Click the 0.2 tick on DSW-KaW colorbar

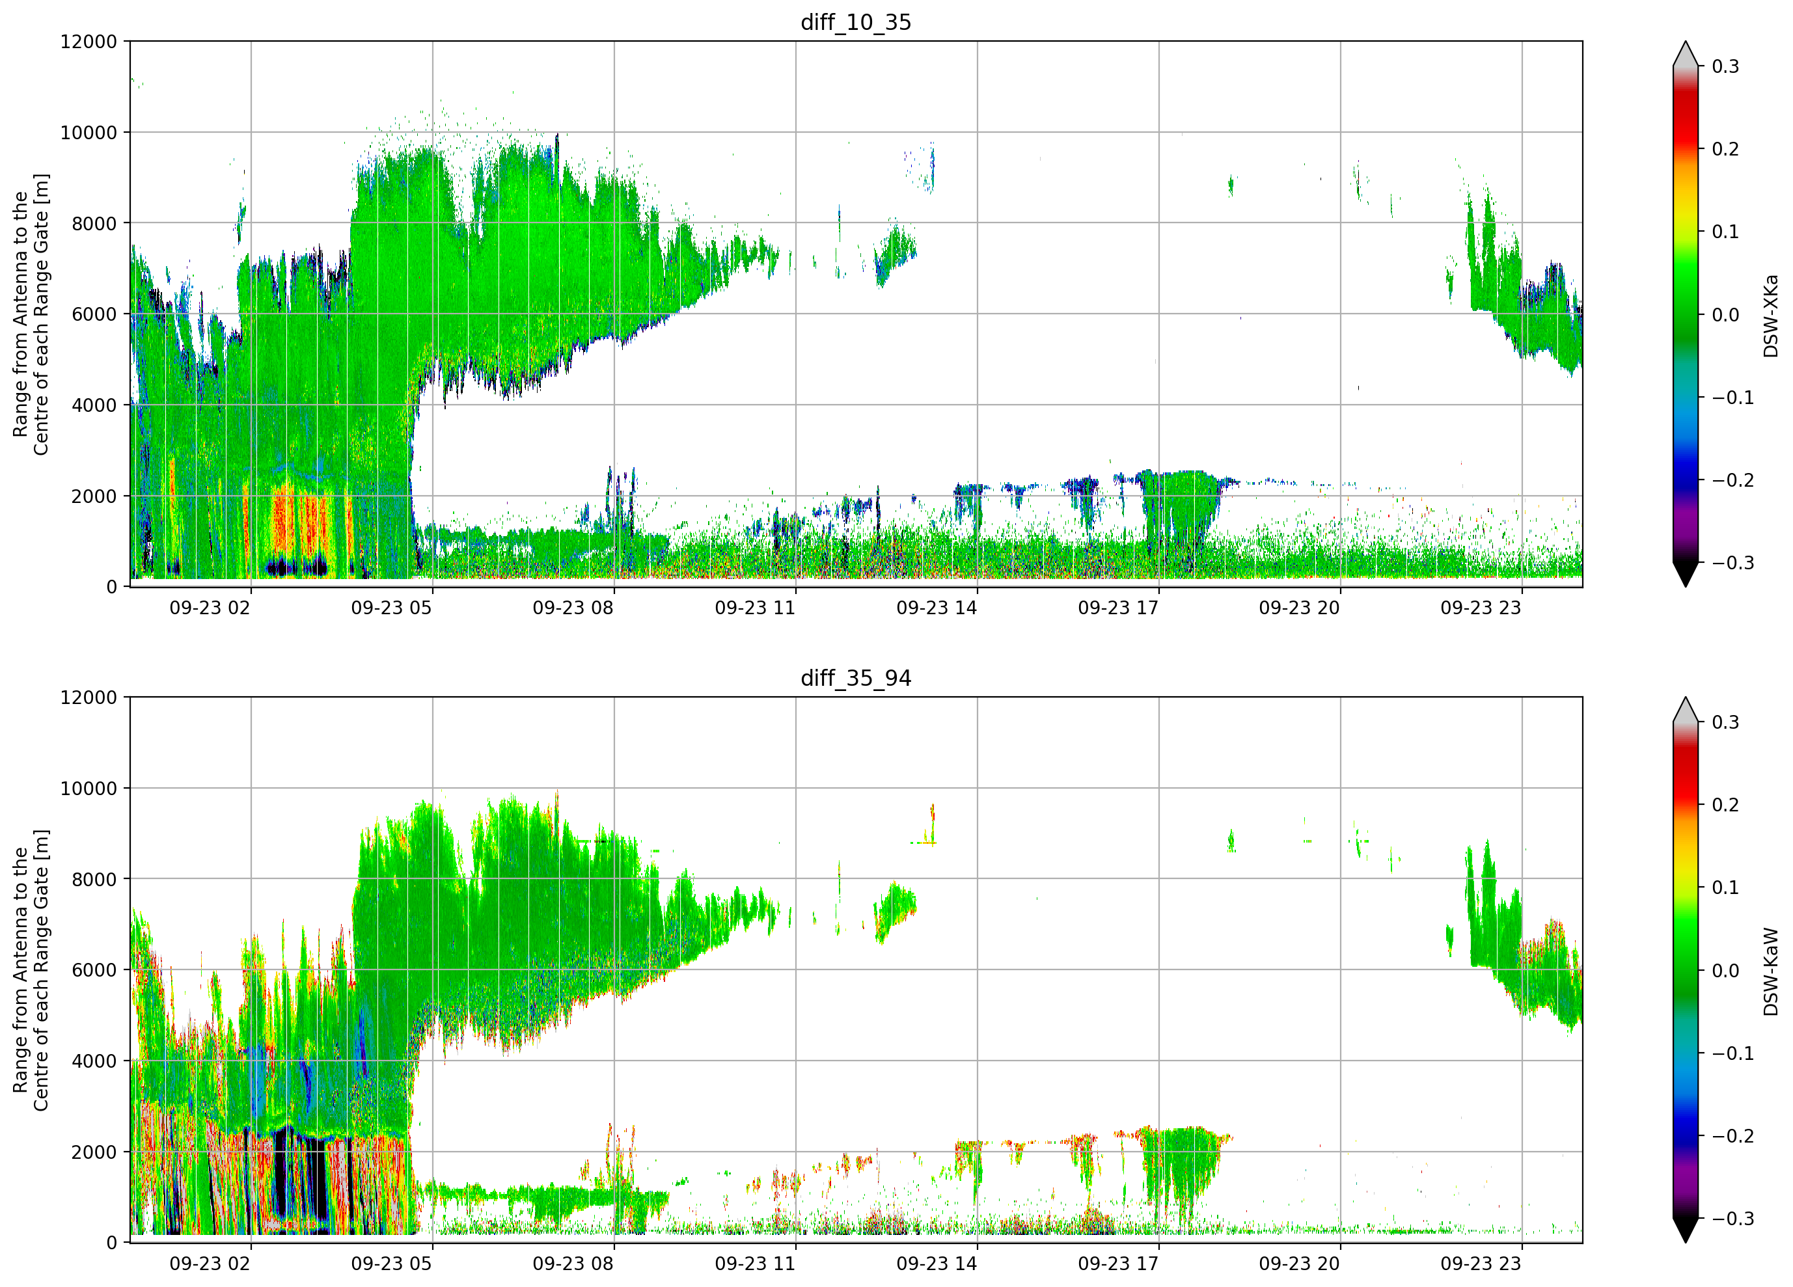[1726, 806]
